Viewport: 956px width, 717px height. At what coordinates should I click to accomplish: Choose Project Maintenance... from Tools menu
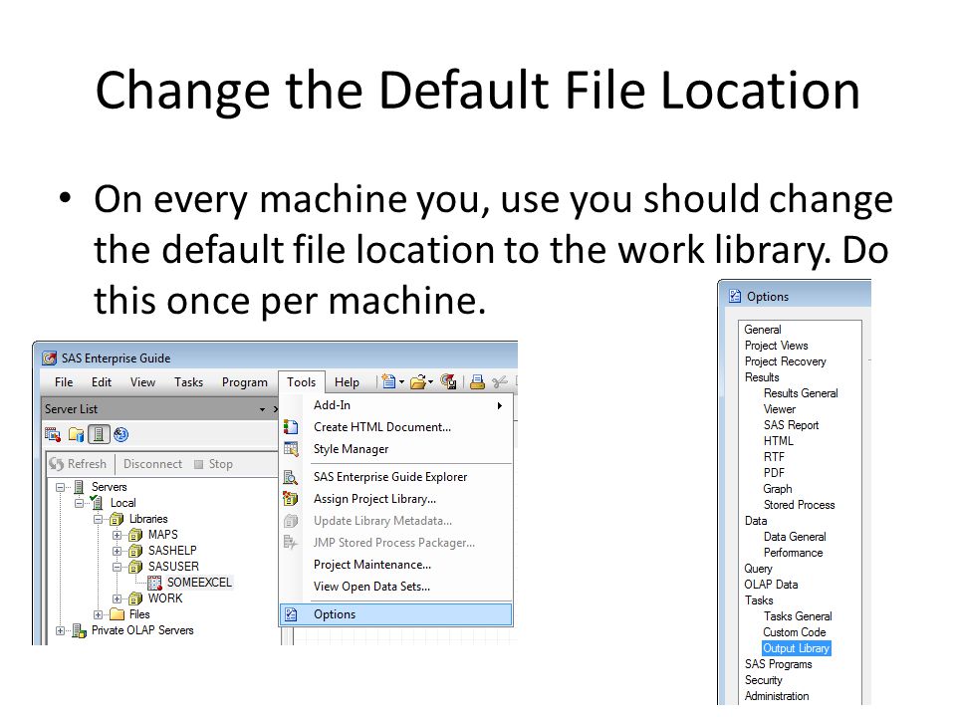point(397,566)
